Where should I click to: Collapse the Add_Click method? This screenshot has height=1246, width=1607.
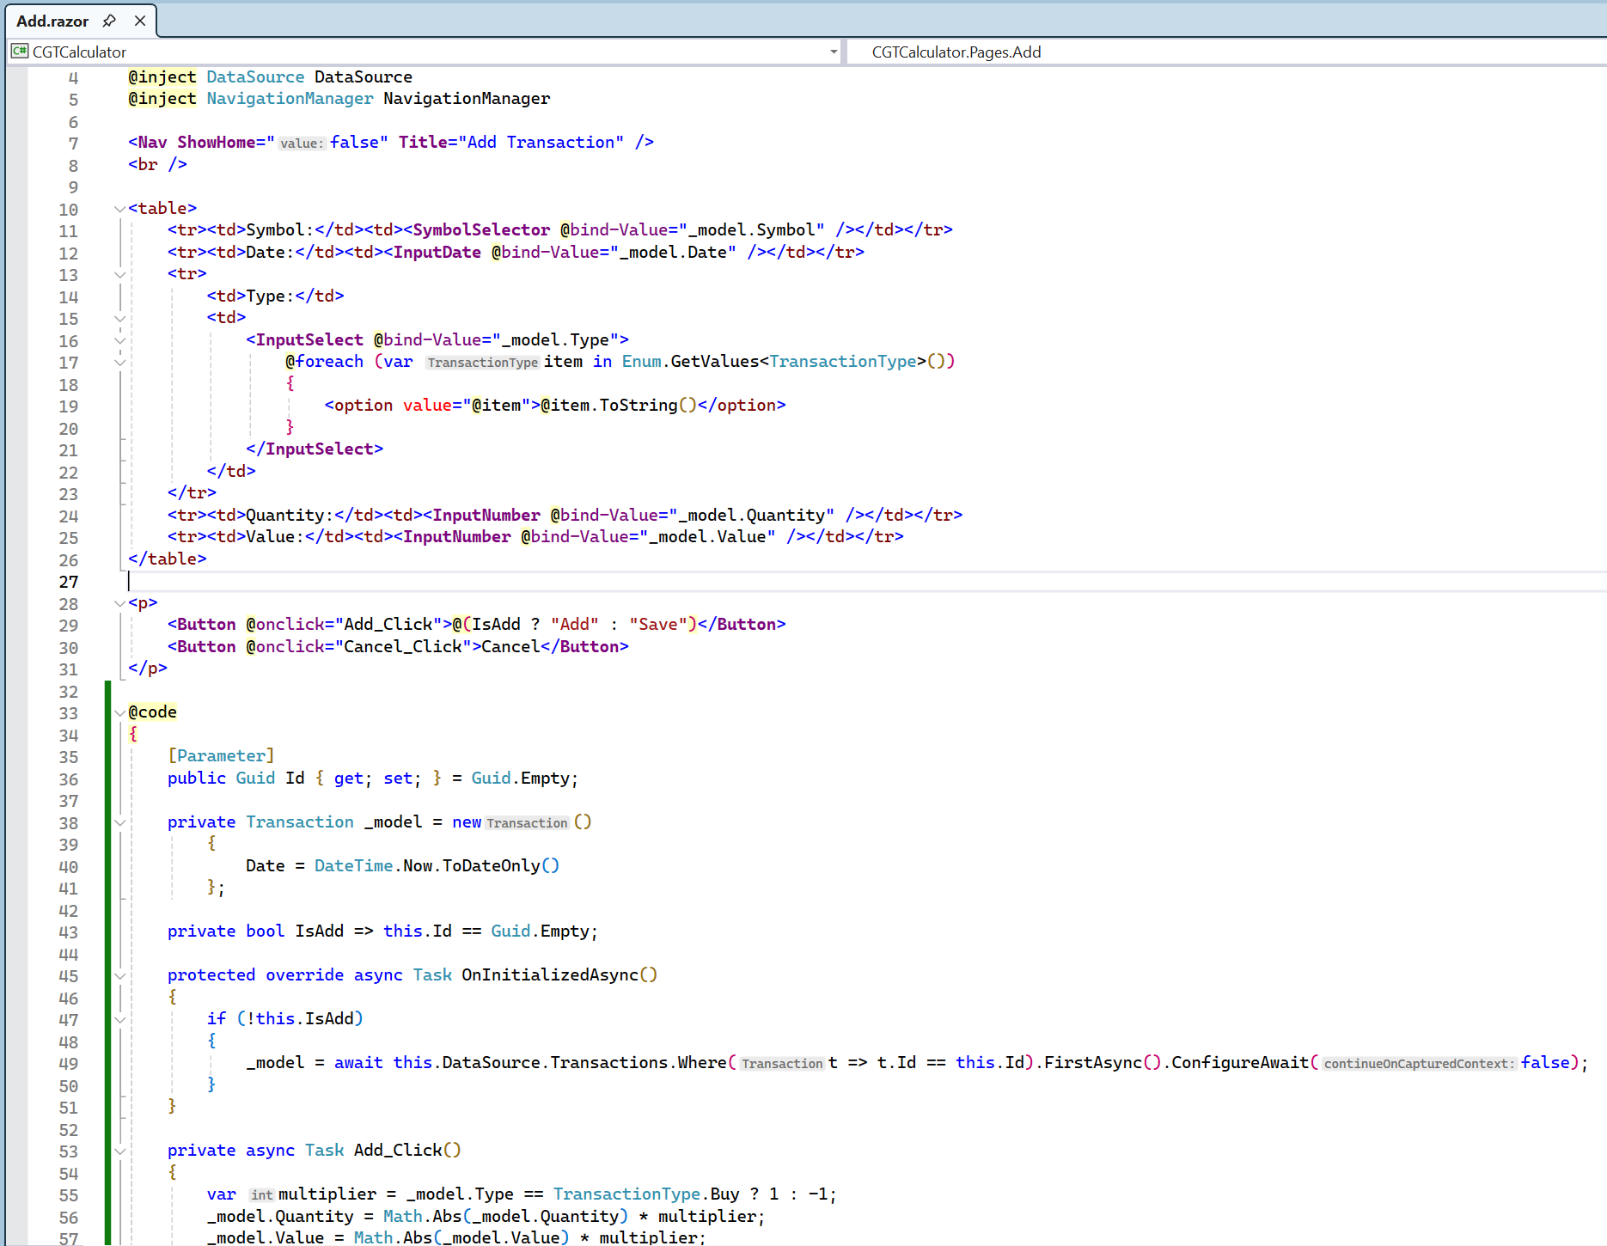tap(119, 1151)
